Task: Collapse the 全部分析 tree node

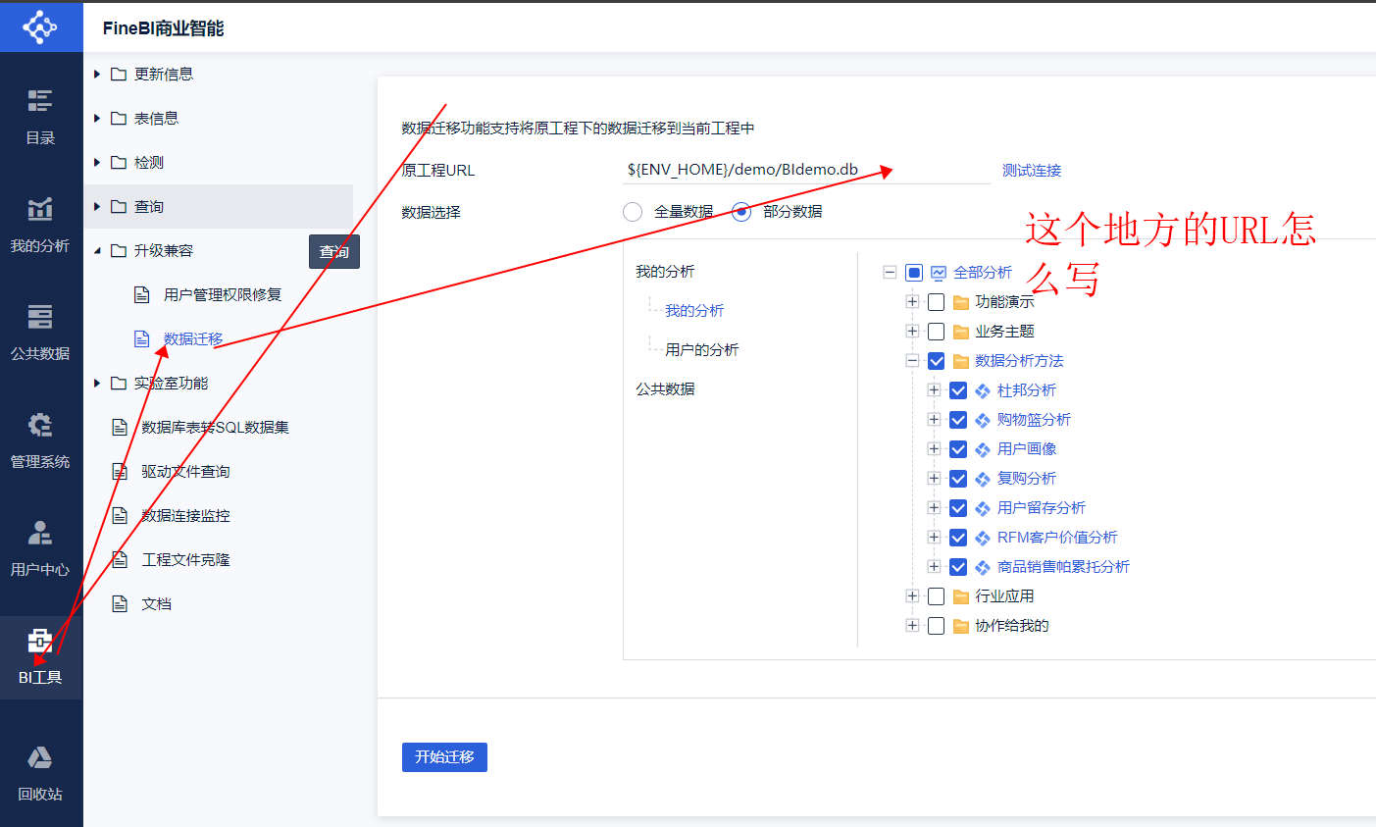Action: point(890,273)
